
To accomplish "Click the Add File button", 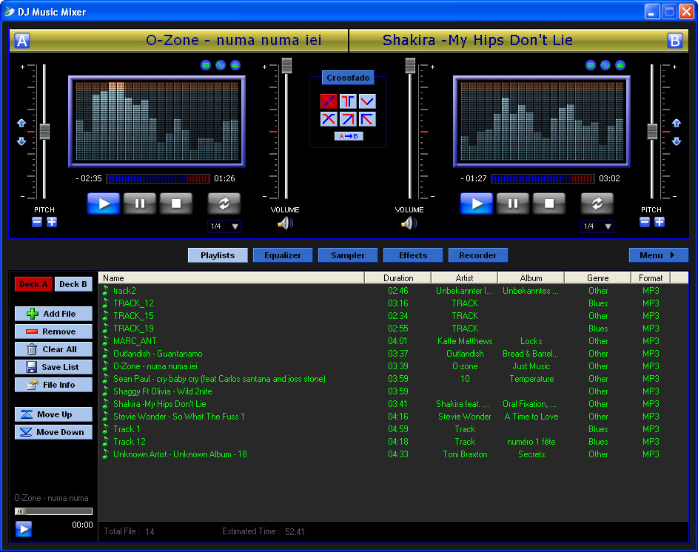I will (x=53, y=314).
